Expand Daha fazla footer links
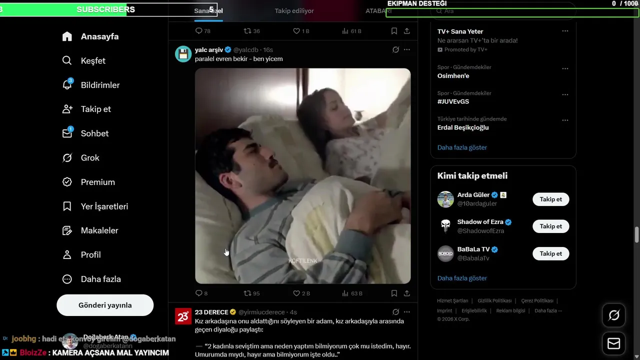Viewport: 640px width, 360px height. tap(548, 311)
